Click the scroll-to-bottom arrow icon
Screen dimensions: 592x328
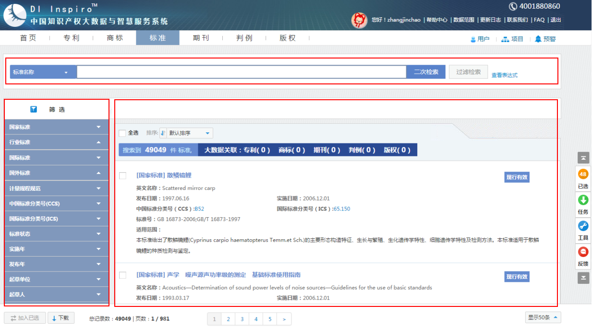(x=583, y=278)
